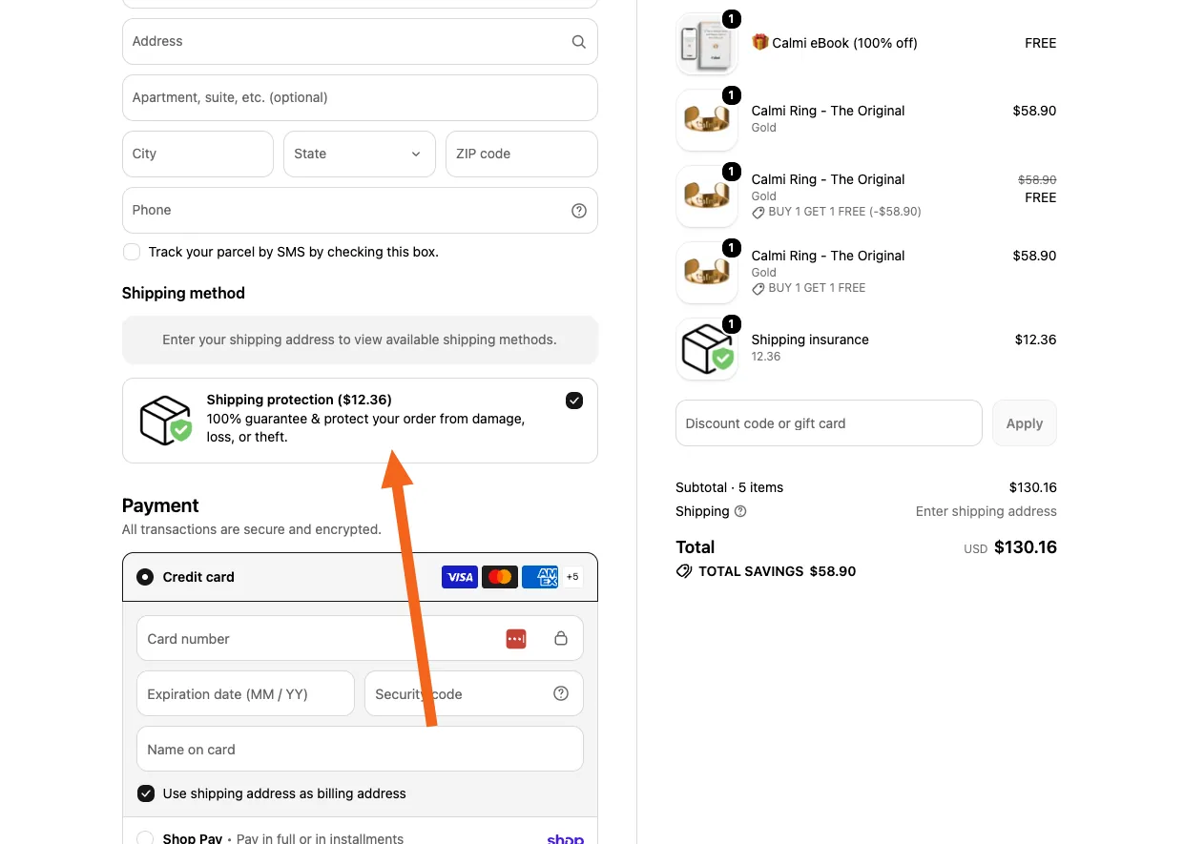Click the $12.36 shipping insurance price

[x=1035, y=340]
